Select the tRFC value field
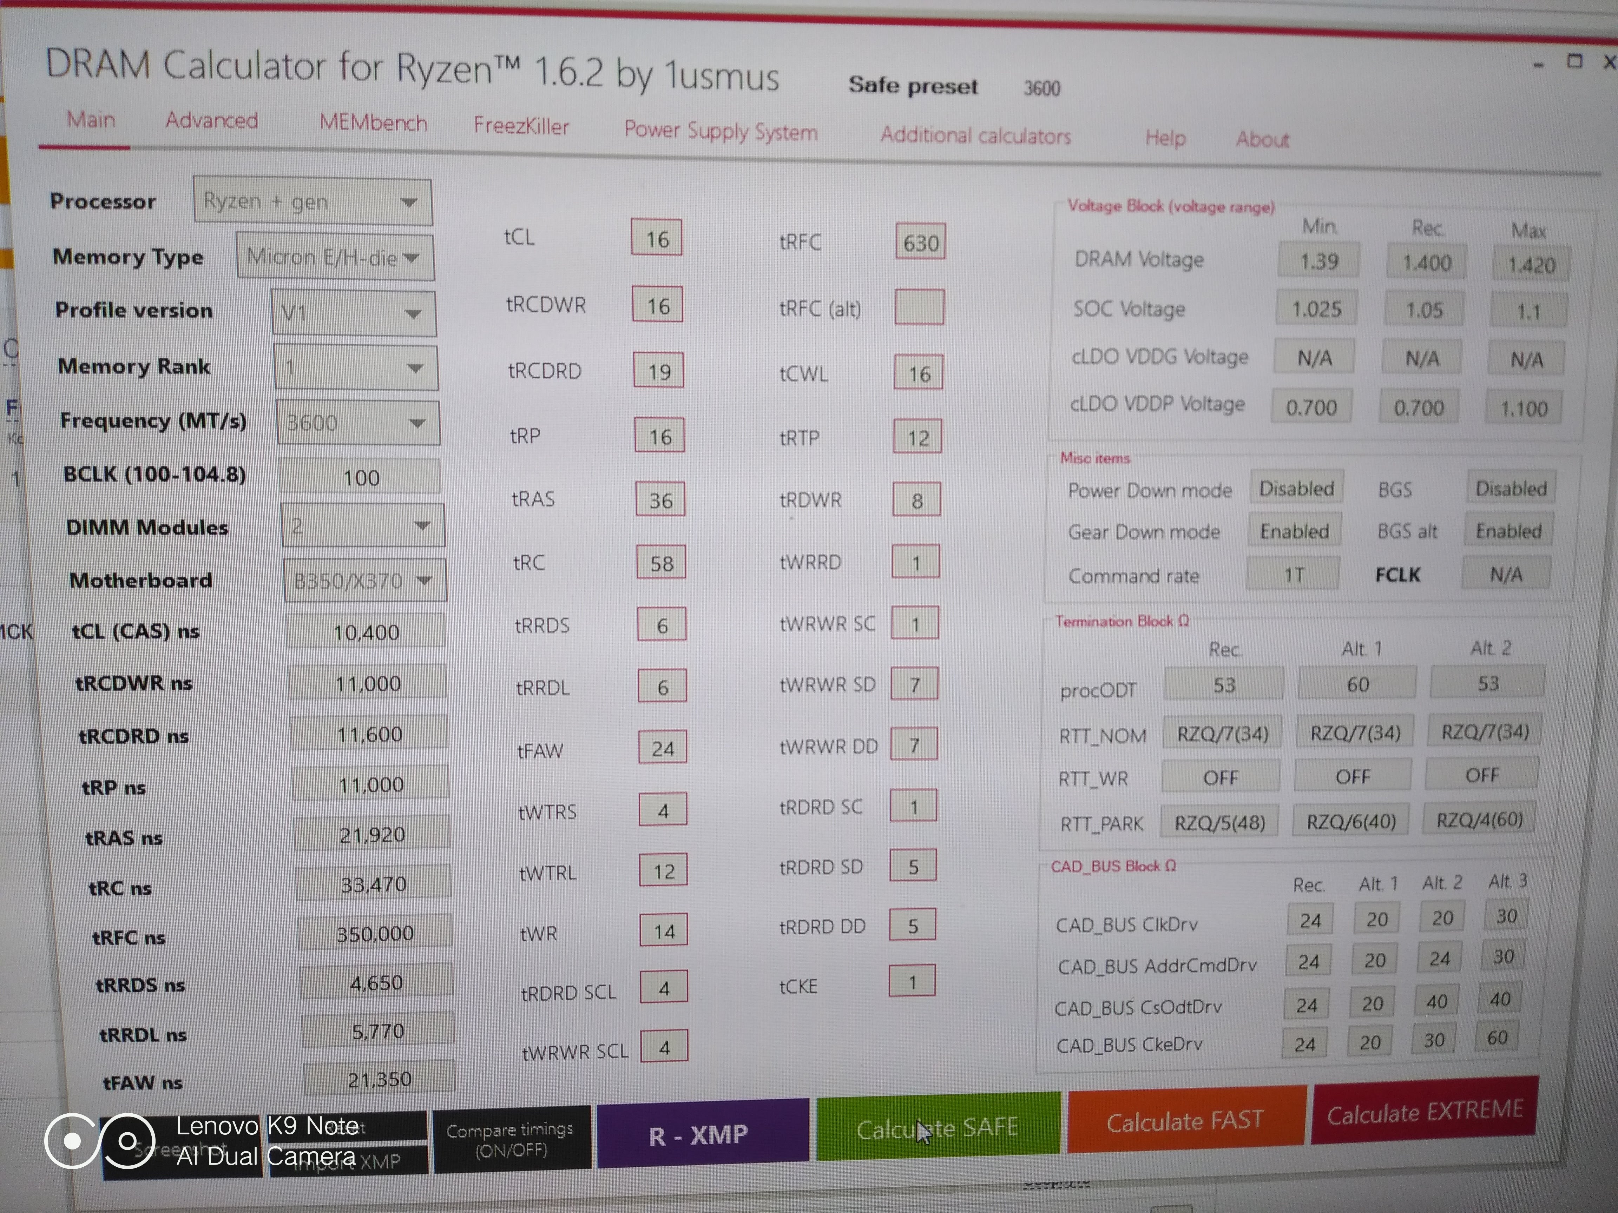The image size is (1618, 1213). click(x=920, y=242)
